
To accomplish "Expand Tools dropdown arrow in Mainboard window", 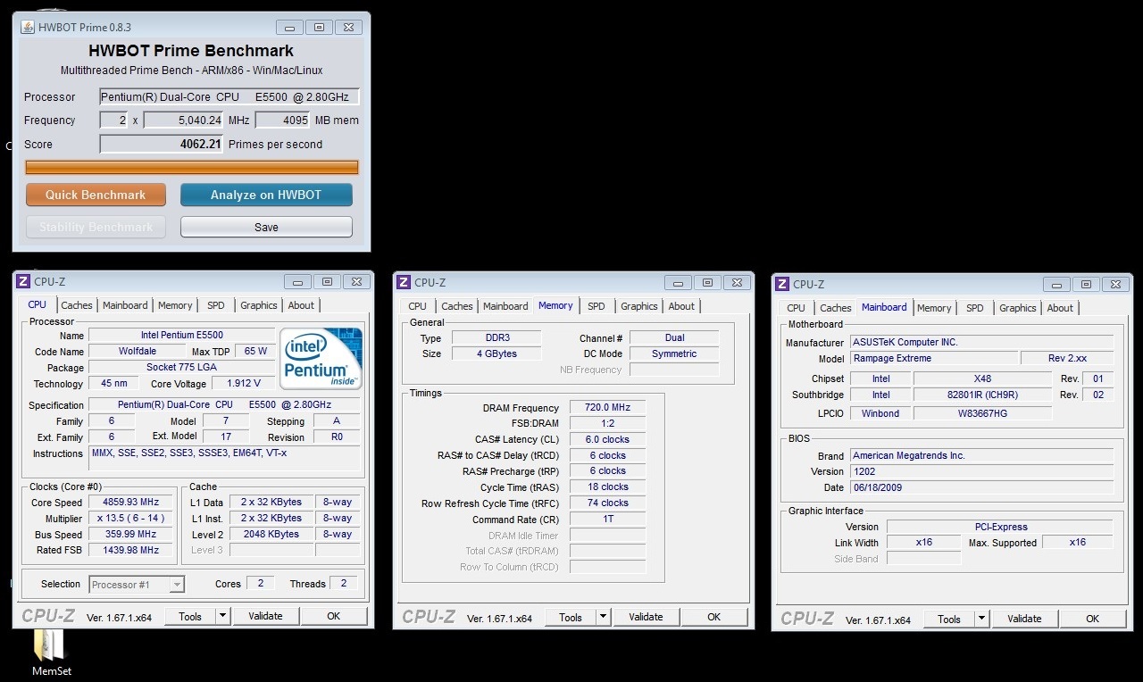I will point(981,619).
